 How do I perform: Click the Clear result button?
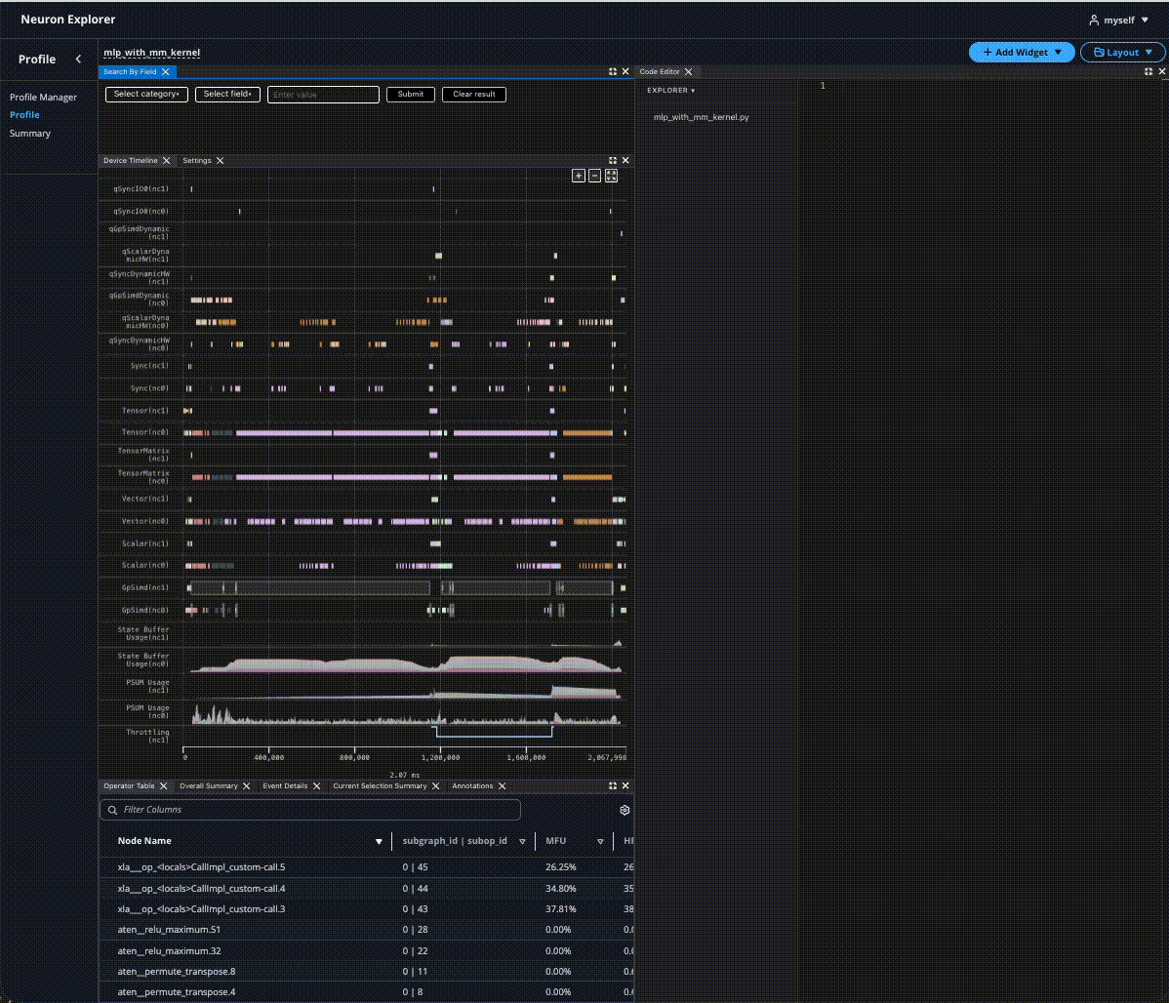pos(473,95)
